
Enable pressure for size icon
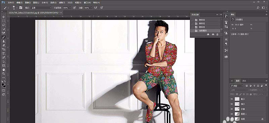coord(102,8)
